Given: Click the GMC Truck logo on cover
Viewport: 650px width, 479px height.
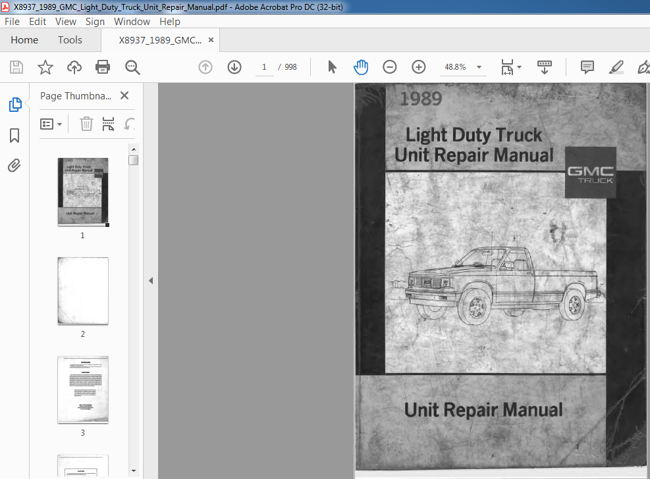Looking at the screenshot, I should pos(590,172).
